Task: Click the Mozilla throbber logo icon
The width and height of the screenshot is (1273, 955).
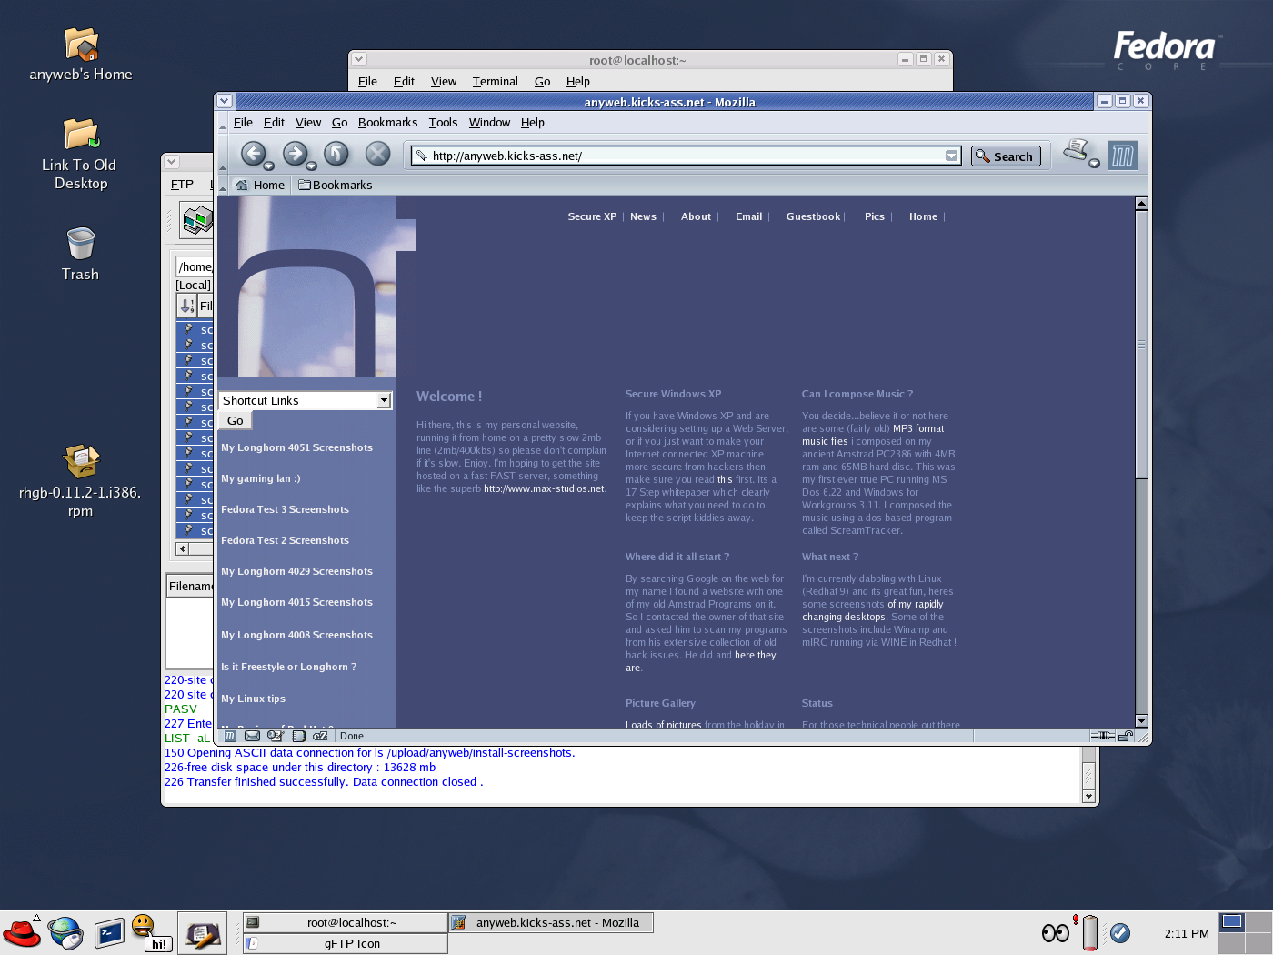Action: [x=1122, y=156]
